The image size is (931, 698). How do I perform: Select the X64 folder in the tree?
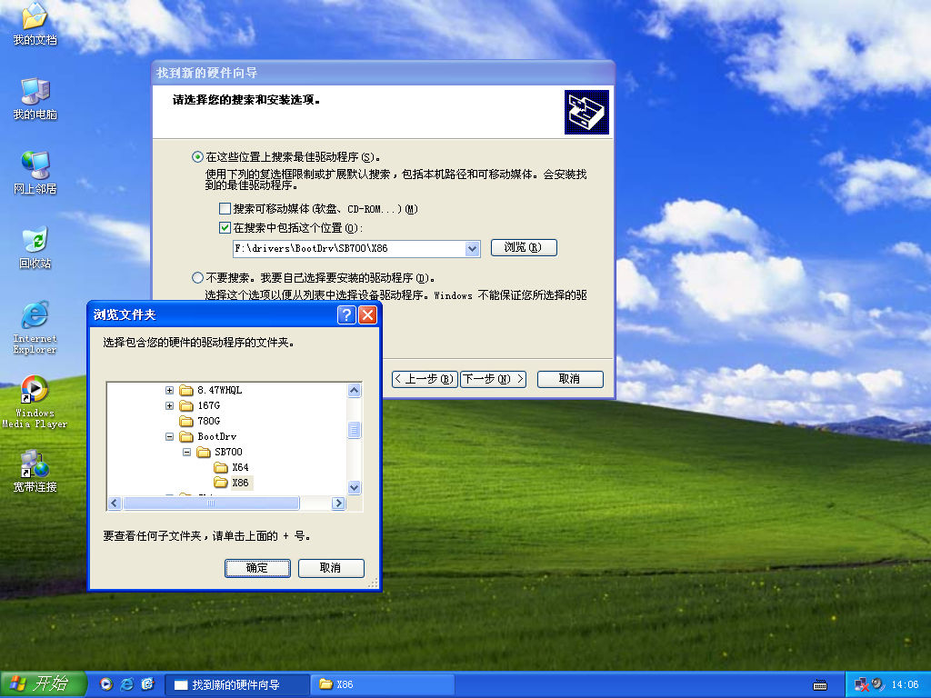tap(239, 467)
